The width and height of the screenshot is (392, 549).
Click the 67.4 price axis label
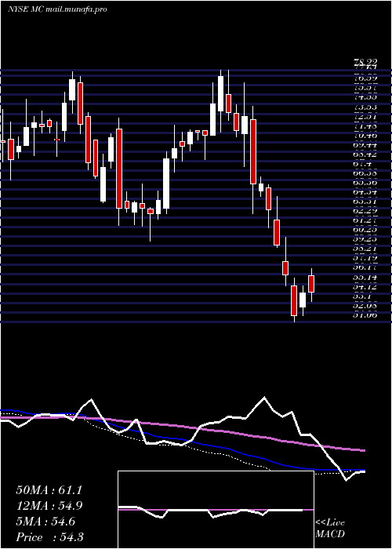click(x=363, y=163)
